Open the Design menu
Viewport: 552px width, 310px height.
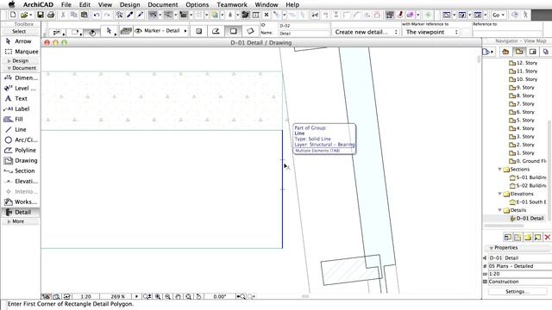[129, 4]
